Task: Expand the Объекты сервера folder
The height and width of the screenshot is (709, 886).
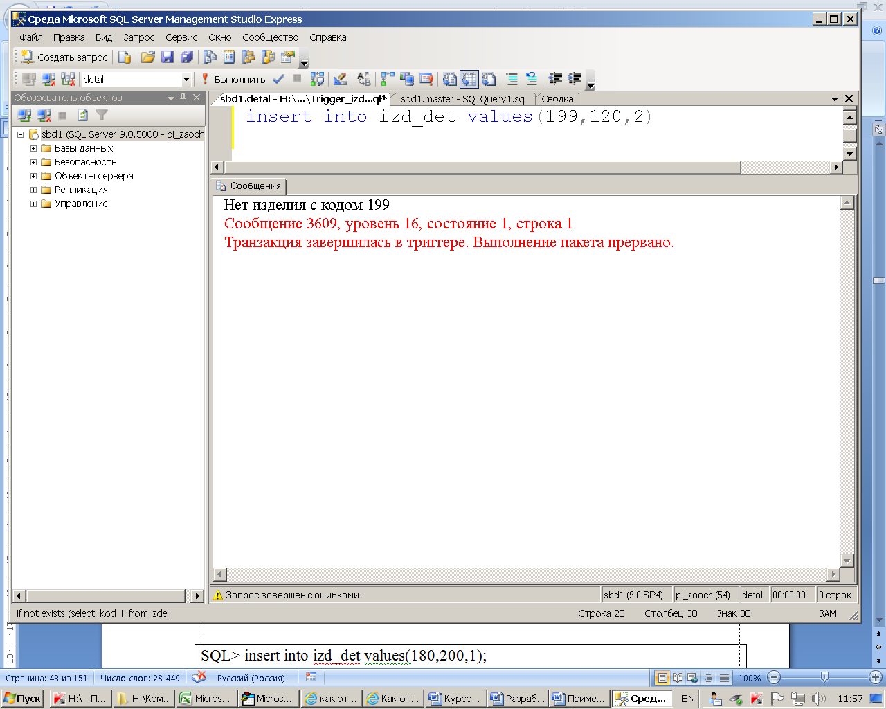Action: 33,176
